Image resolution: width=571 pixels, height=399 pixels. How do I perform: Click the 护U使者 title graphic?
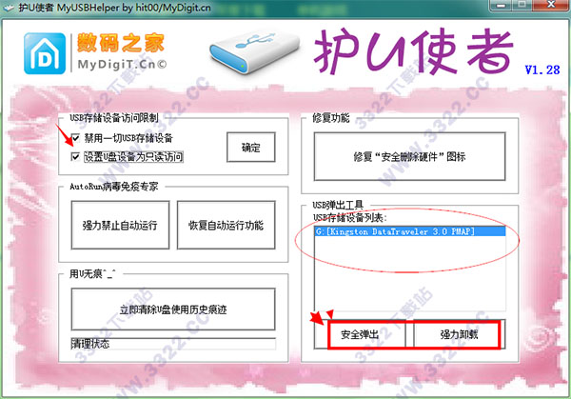tap(413, 50)
